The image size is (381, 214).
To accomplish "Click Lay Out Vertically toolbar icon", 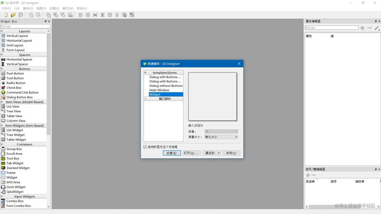I will [88, 15].
